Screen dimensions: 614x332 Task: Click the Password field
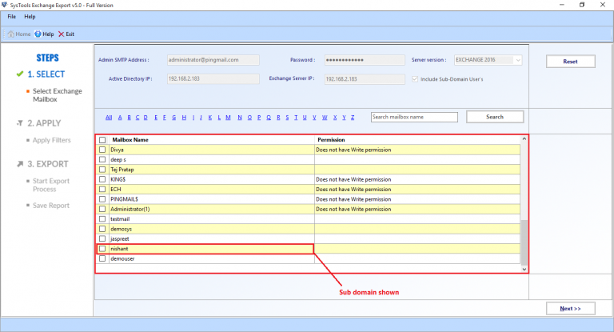[x=365, y=60]
